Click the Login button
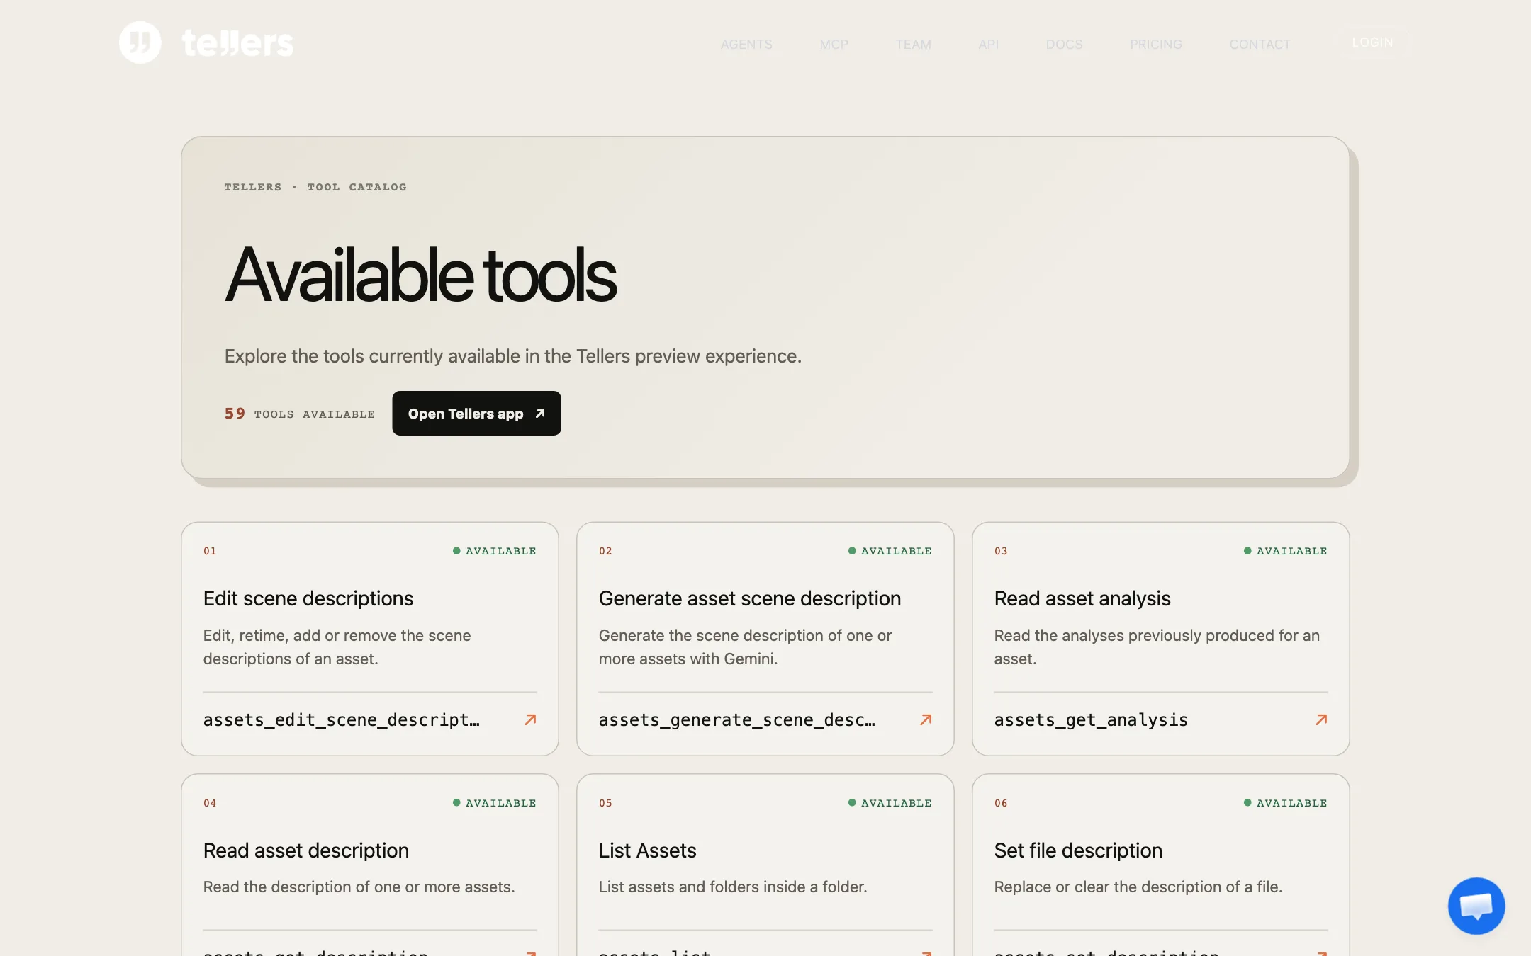Image resolution: width=1531 pixels, height=956 pixels. (1372, 42)
